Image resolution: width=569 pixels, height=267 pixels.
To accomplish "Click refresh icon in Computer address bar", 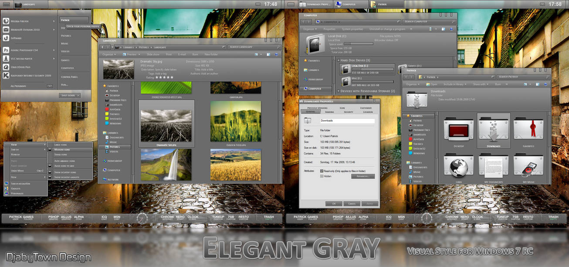I will coord(398,21).
